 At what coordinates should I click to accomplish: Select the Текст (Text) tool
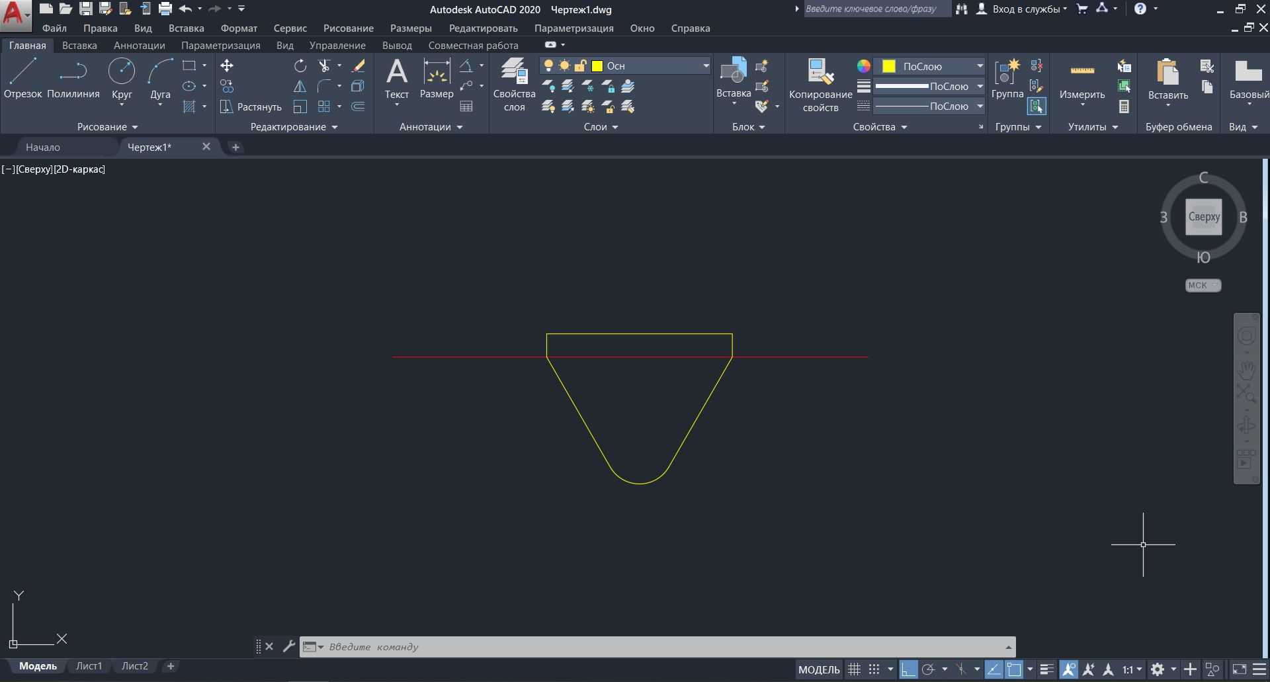pos(397,78)
